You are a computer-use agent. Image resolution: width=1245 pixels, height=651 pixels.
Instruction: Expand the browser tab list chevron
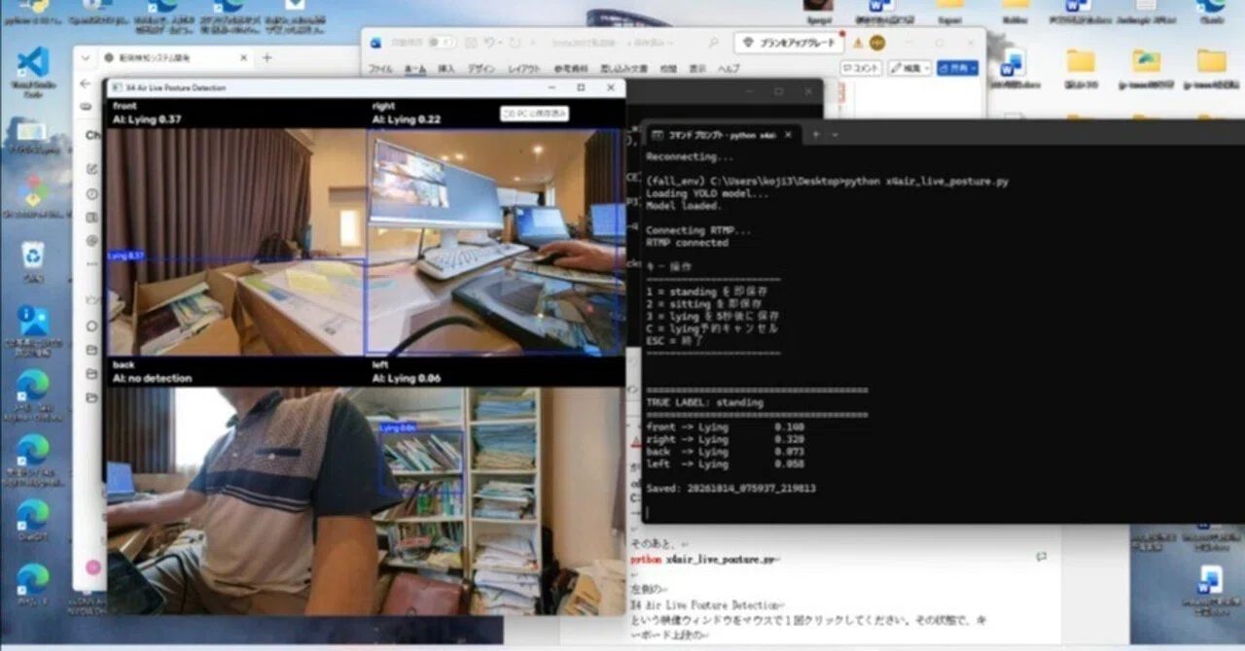pyautogui.click(x=86, y=58)
